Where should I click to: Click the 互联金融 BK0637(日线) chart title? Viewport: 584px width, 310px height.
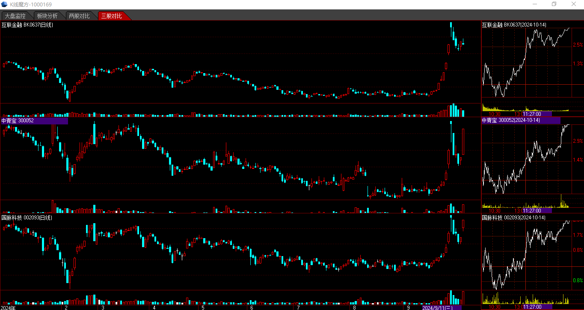pyautogui.click(x=27, y=25)
